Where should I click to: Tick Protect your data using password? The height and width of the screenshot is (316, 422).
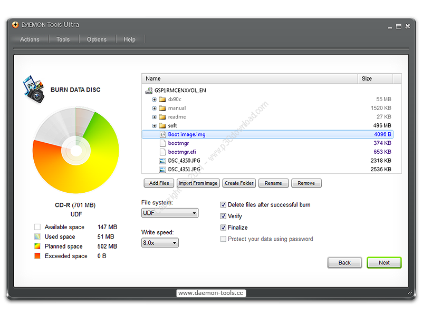[223, 239]
